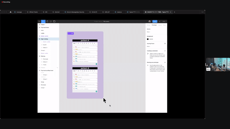230x129 pixels.
Task: Expand the Group 1 layer
Action: [x=38, y=88]
